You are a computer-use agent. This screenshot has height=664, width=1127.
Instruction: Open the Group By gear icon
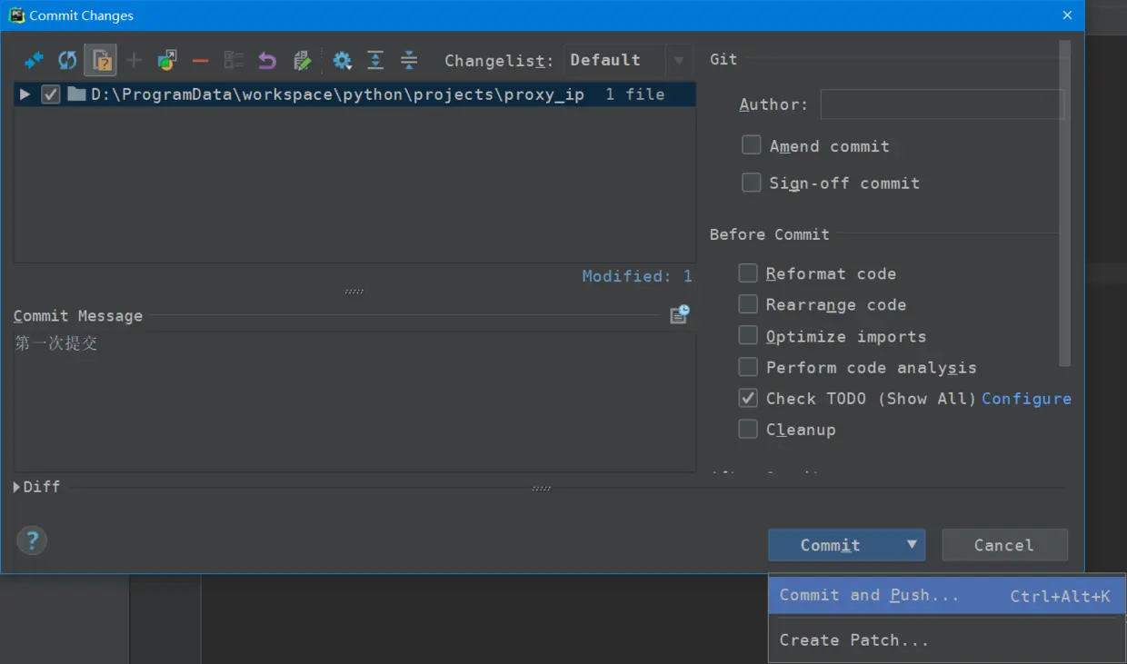click(x=342, y=61)
